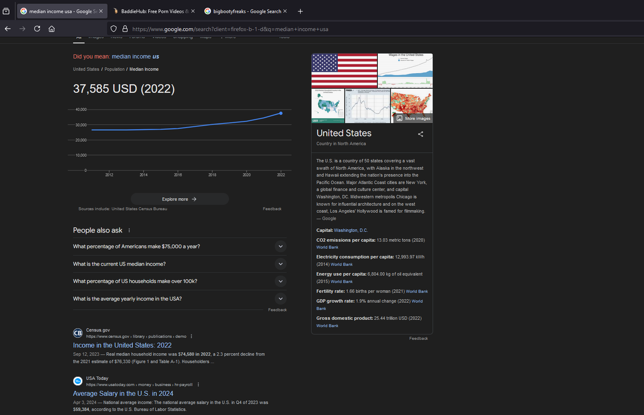Expand the $75,000 a year percentage question
This screenshot has height=415, width=644.
(x=180, y=246)
